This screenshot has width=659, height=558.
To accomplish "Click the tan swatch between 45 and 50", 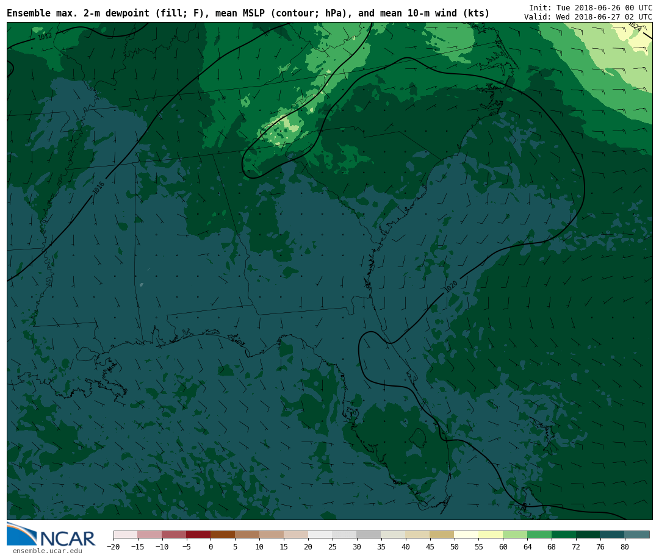I will pyautogui.click(x=442, y=534).
